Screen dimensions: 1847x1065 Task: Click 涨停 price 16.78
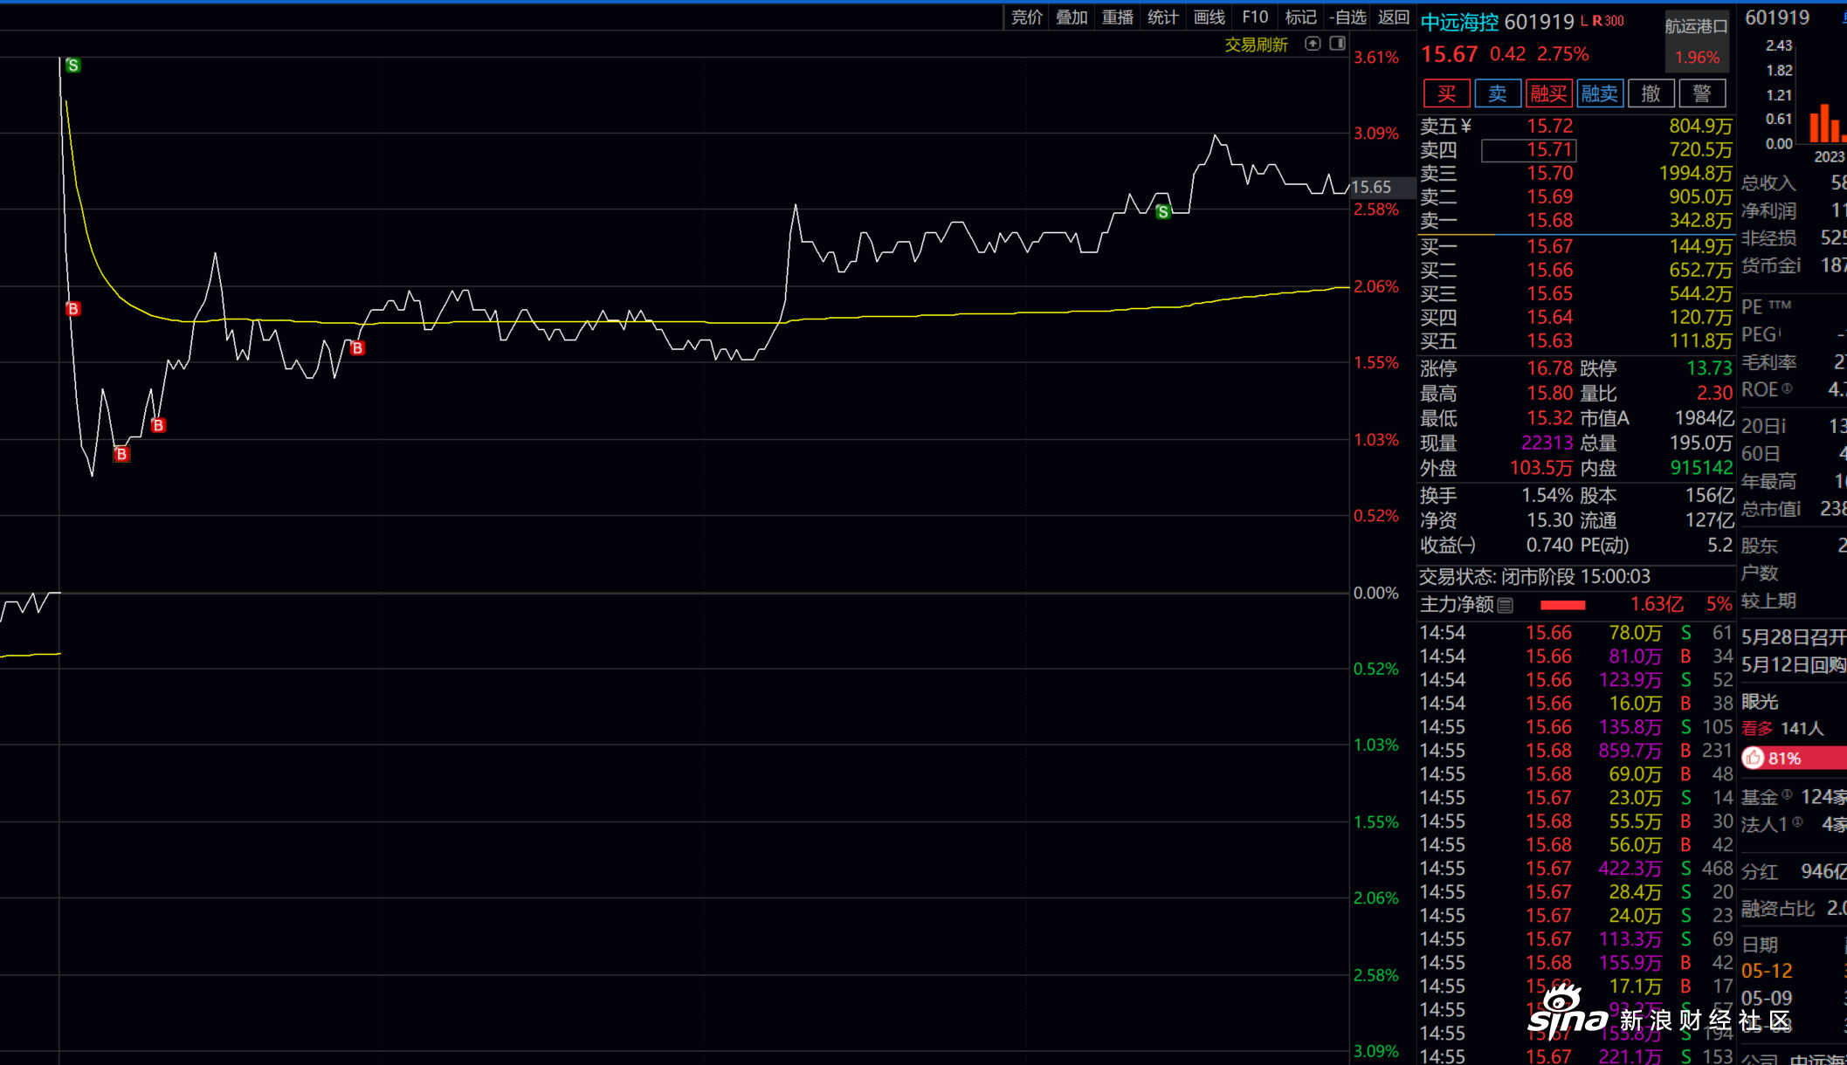point(1549,368)
